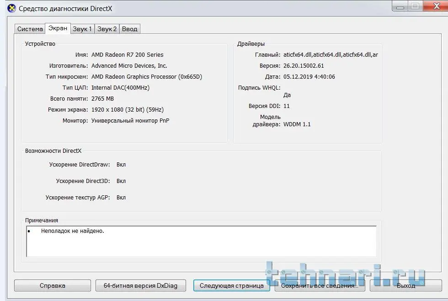The width and height of the screenshot is (448, 301).
Task: Click display mode 1920 x 1080 (32 bit) (59Hz)
Action: coord(128,109)
